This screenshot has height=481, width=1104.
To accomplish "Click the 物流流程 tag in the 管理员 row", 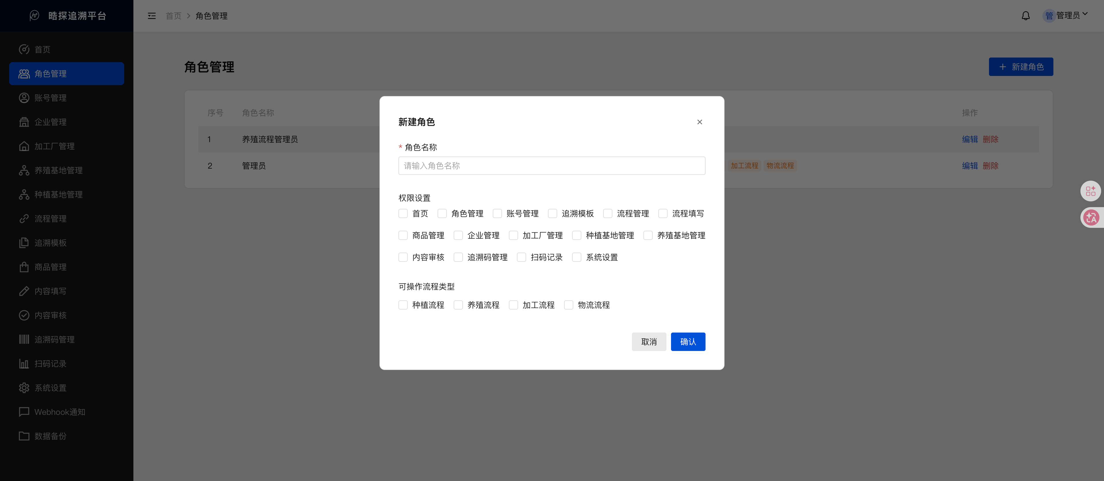I will [x=780, y=166].
